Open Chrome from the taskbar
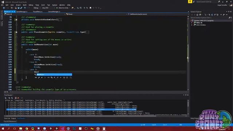The width and height of the screenshot is (233, 131). pos(27,128)
